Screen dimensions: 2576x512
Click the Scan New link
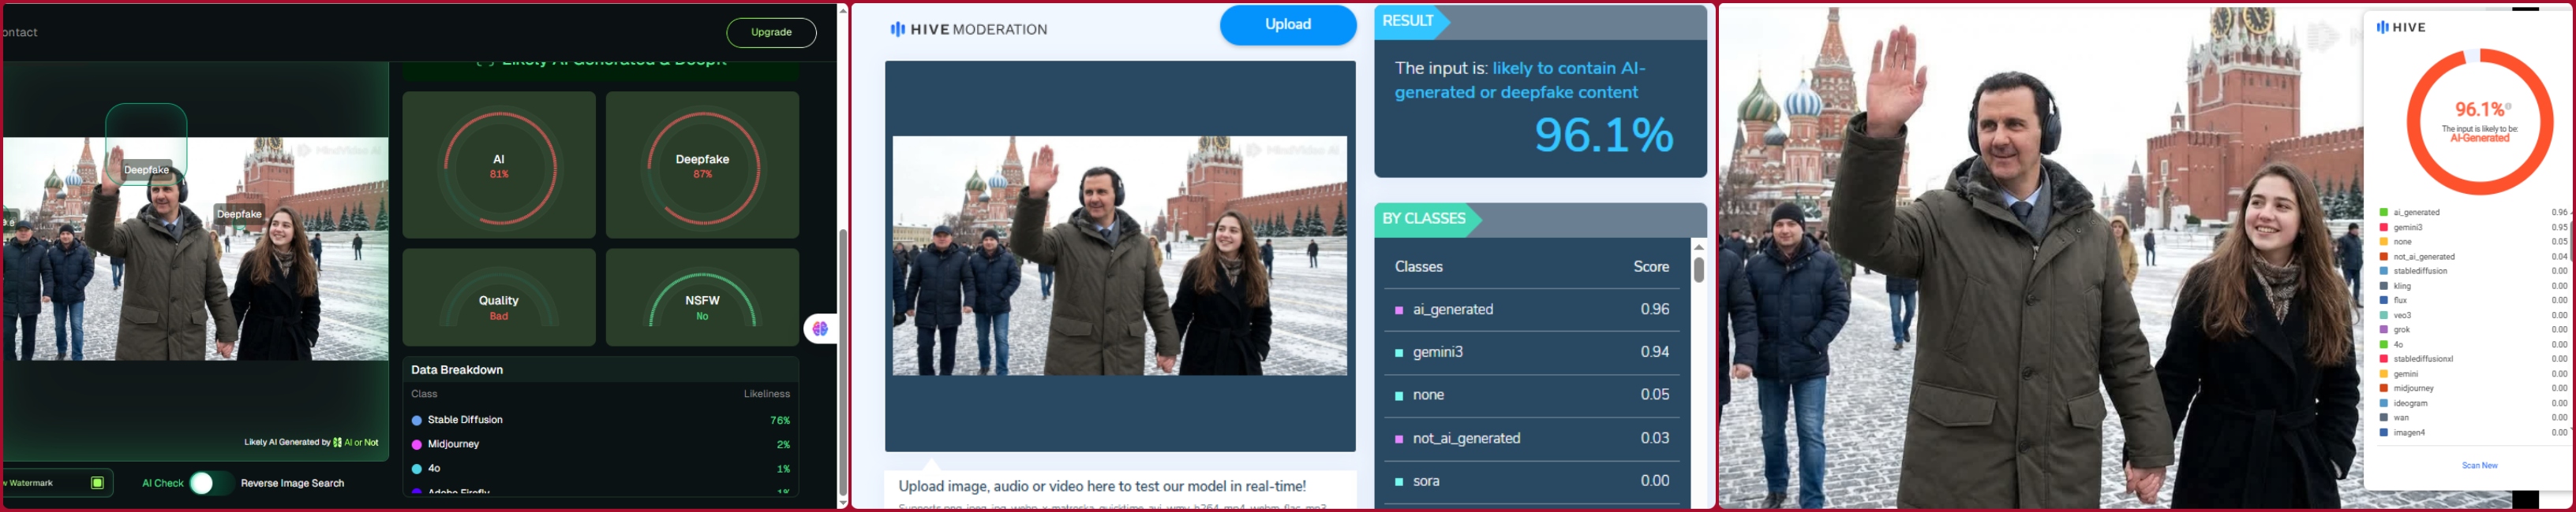point(2479,465)
